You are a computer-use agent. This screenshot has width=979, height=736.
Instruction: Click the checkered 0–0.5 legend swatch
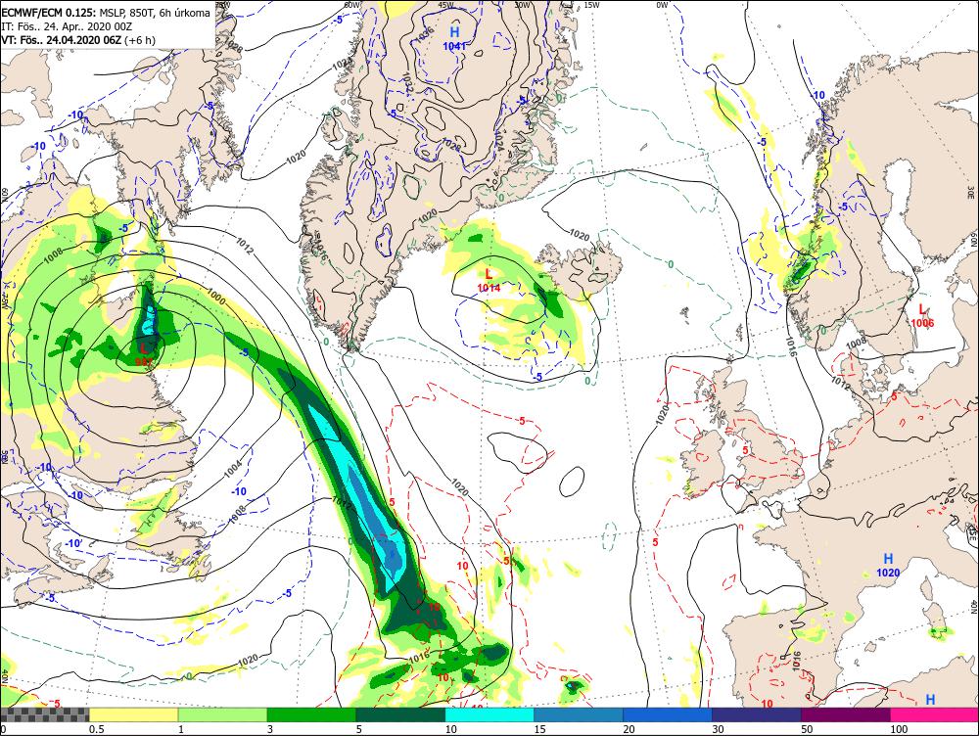click(44, 714)
